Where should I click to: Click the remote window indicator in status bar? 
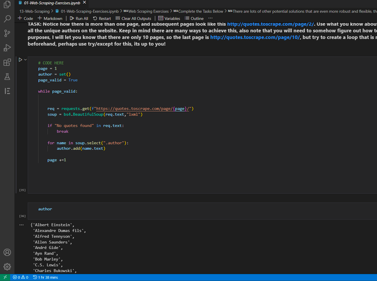(x=5, y=277)
